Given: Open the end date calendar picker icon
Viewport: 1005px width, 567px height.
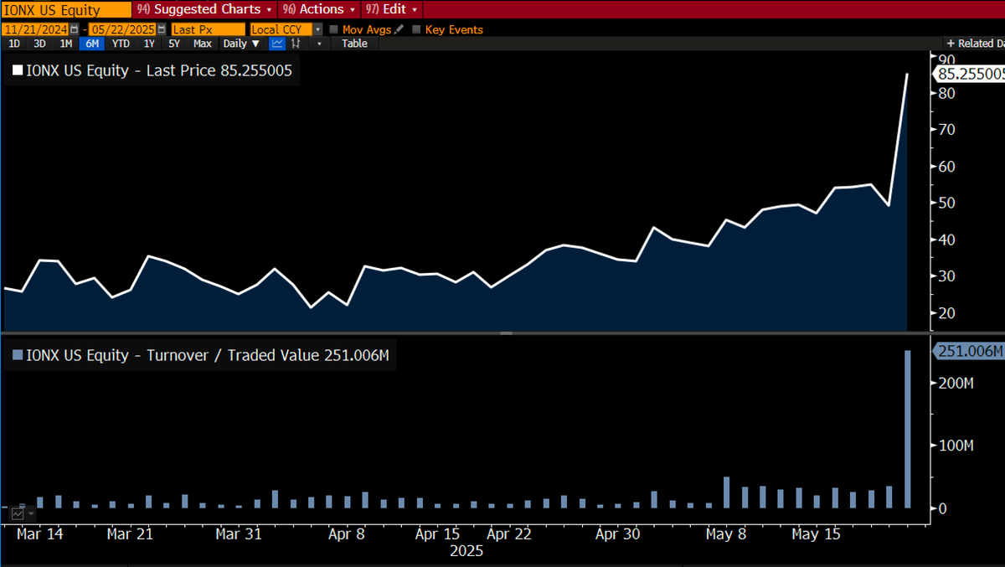Looking at the screenshot, I should tap(162, 29).
